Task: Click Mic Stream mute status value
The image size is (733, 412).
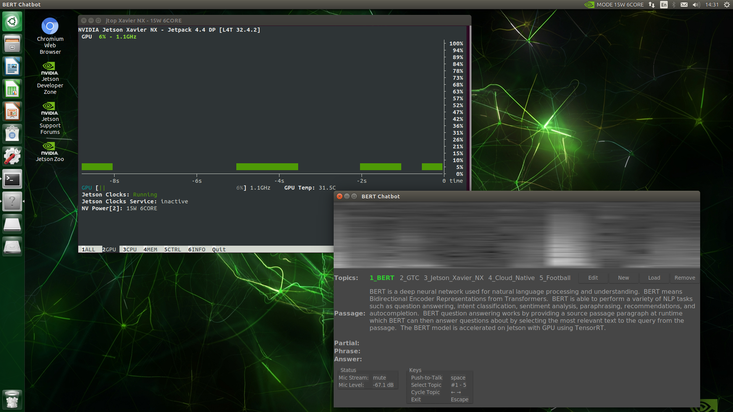Action: click(x=379, y=378)
